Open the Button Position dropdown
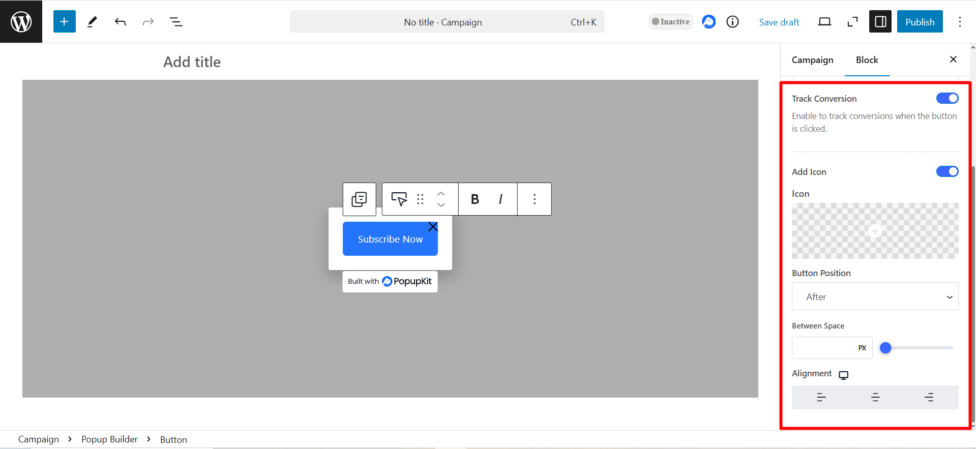The height and width of the screenshot is (449, 976). (x=875, y=296)
